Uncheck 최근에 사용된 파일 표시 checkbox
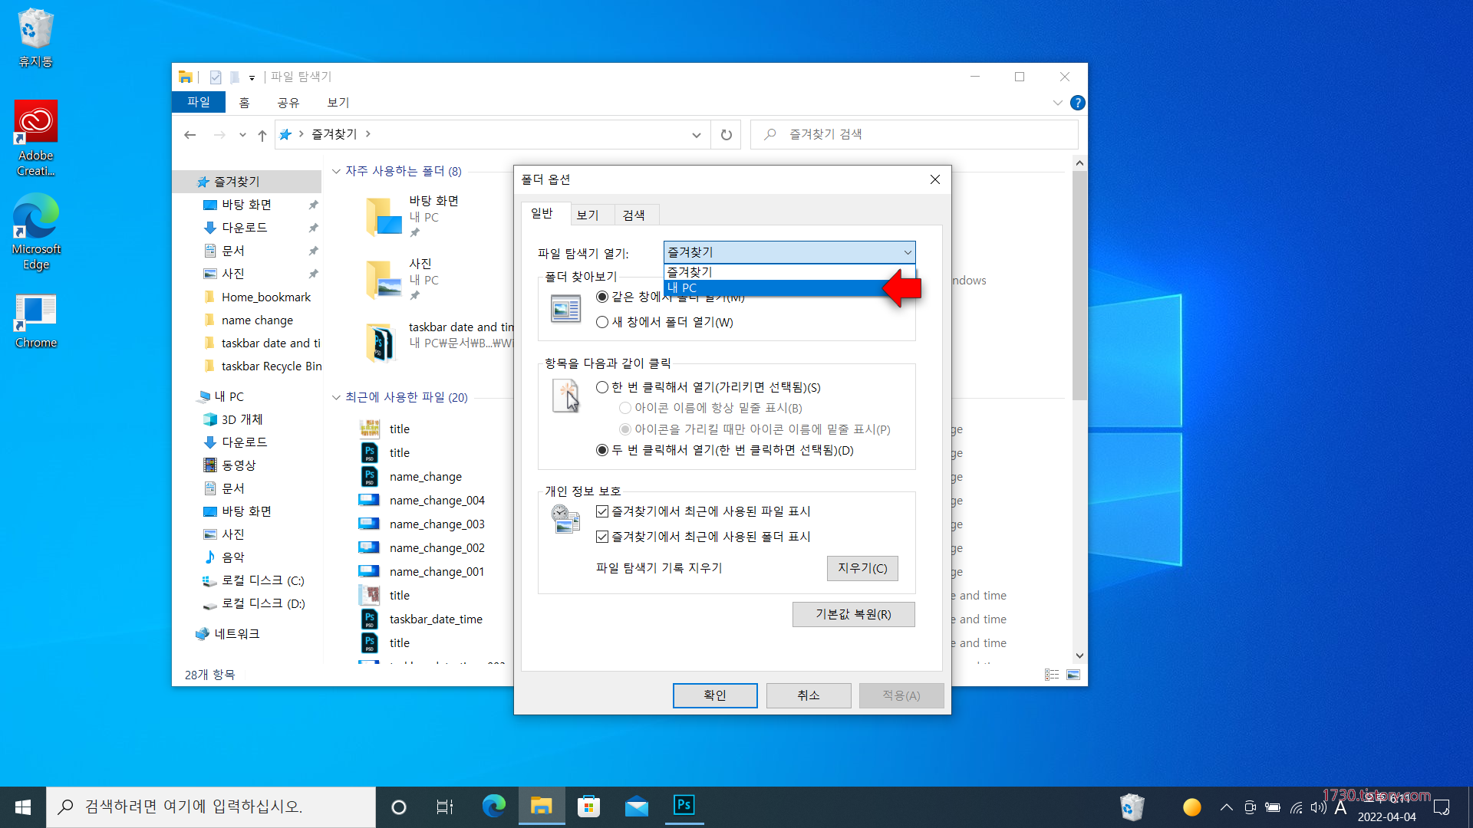 (x=602, y=511)
